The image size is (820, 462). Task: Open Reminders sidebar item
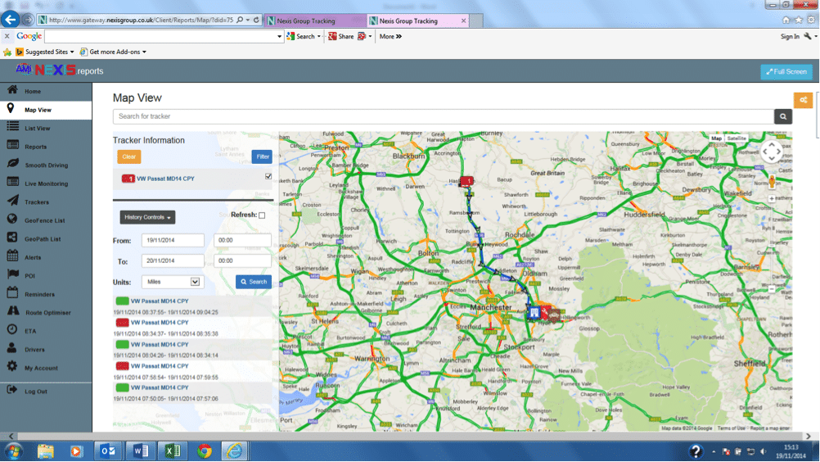tap(46, 294)
